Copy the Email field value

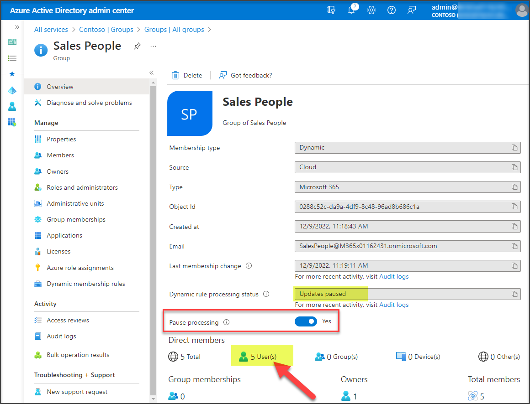pos(514,246)
